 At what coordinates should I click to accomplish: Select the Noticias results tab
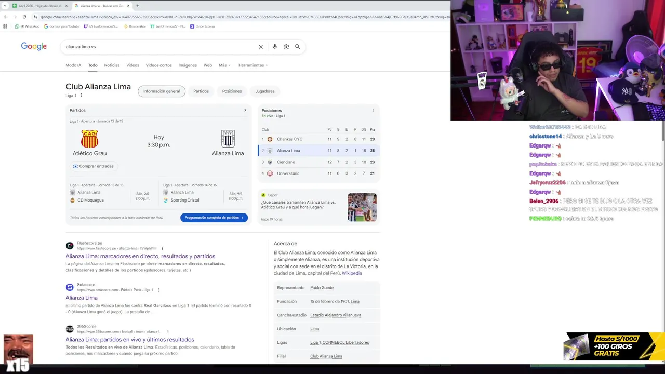point(112,65)
